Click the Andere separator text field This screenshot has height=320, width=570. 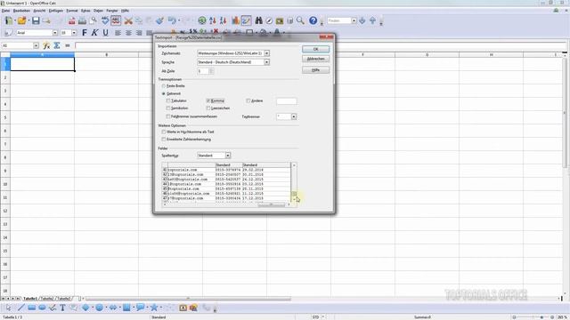287,101
